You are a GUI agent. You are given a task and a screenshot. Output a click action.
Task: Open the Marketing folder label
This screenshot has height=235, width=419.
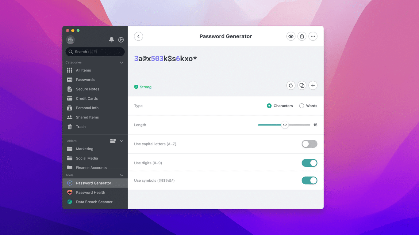click(85, 149)
